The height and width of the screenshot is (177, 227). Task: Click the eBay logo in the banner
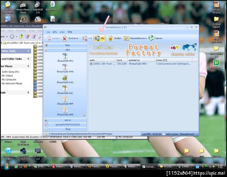[x=175, y=48]
